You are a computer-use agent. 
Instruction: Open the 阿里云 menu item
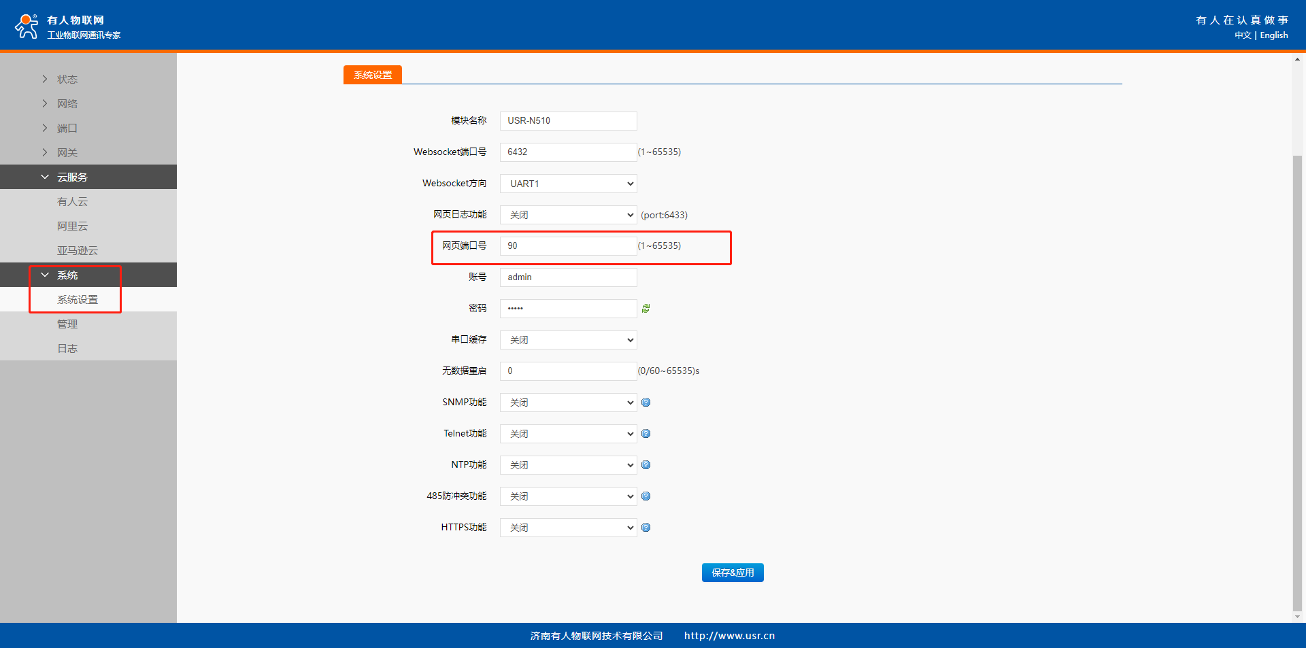(72, 226)
